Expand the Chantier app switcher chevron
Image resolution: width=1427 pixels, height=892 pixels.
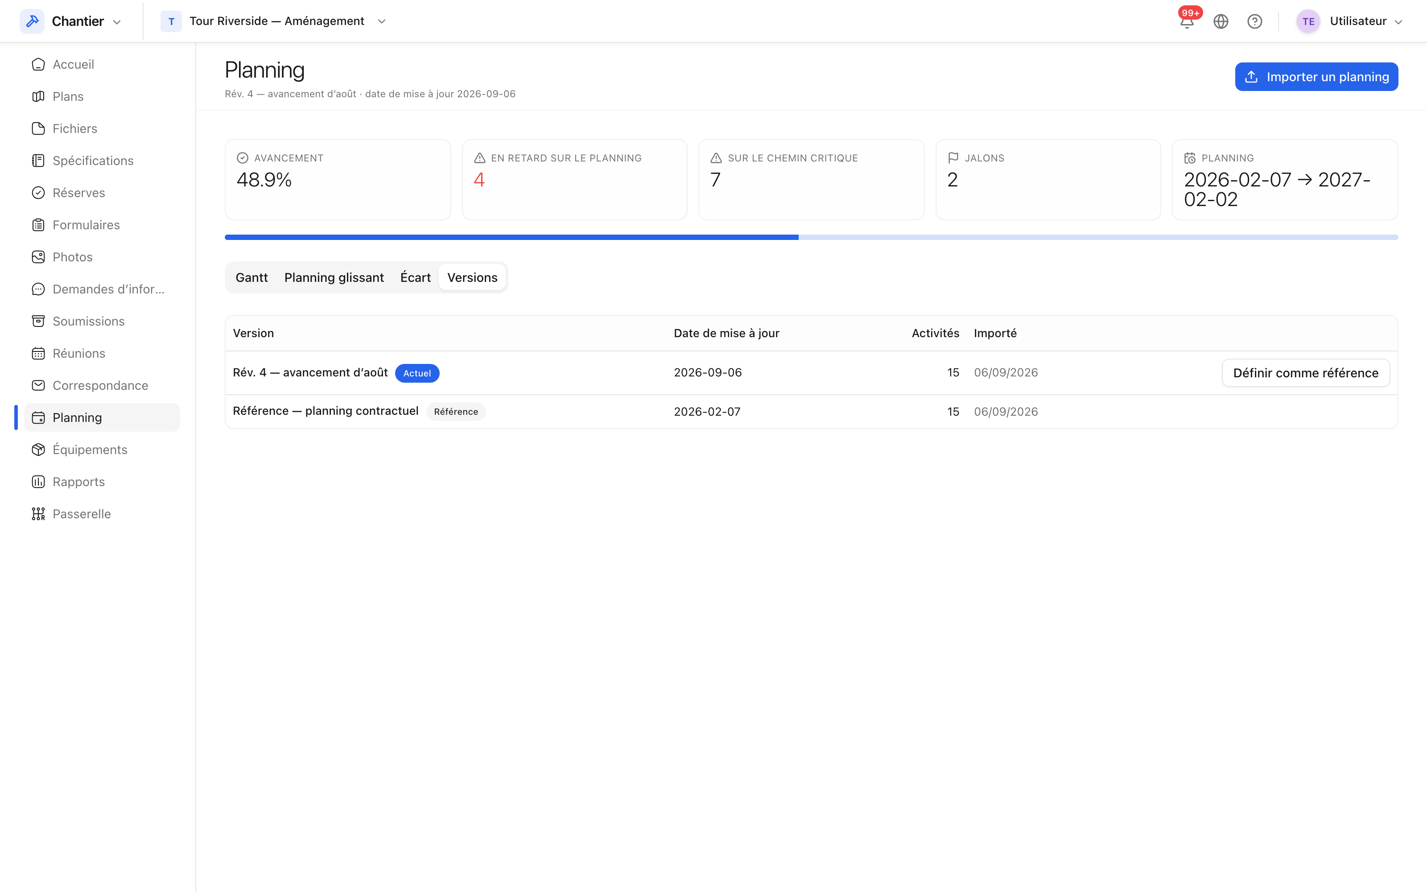[x=117, y=22]
